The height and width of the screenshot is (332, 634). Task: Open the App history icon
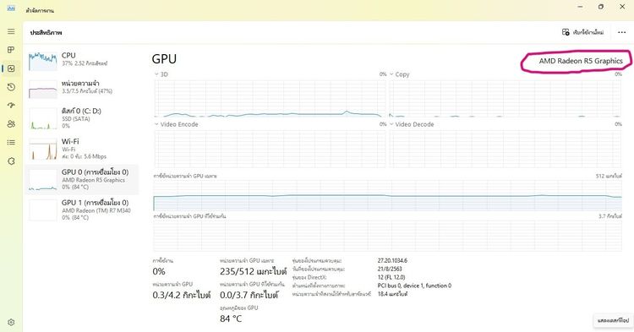click(x=11, y=87)
